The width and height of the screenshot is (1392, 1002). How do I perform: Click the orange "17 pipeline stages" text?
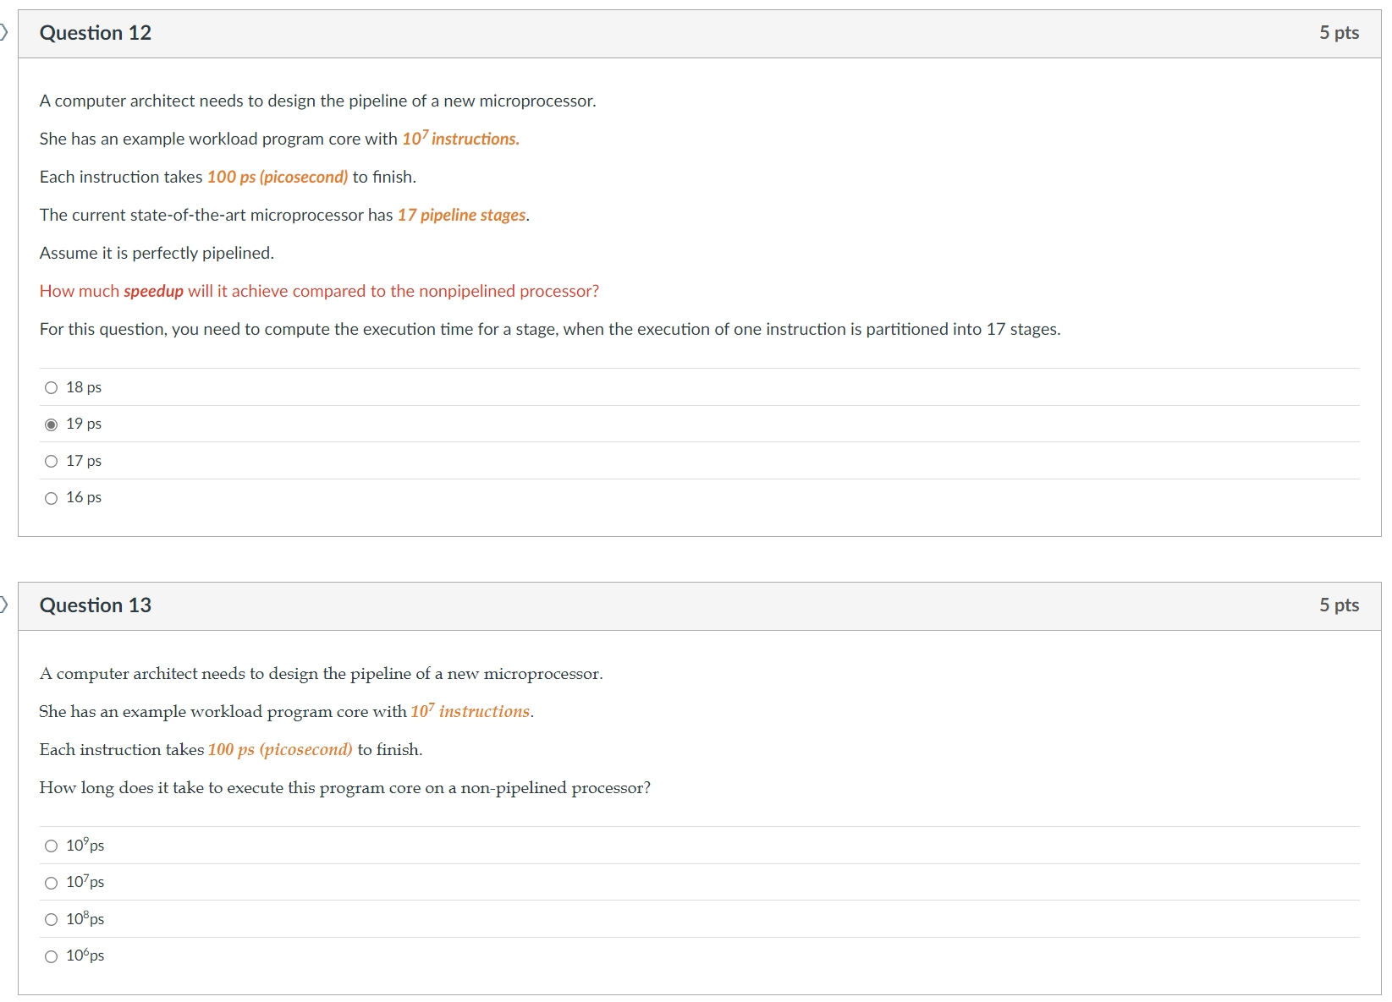462,215
